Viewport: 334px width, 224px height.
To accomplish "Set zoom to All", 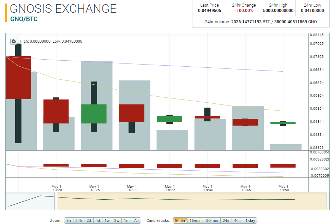I will pyautogui.click(x=136, y=220).
